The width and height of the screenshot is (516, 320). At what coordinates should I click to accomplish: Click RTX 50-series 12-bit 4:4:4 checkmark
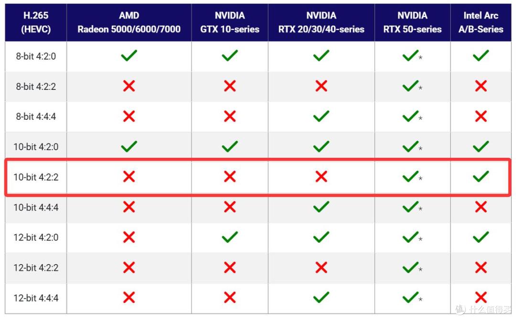411,297
